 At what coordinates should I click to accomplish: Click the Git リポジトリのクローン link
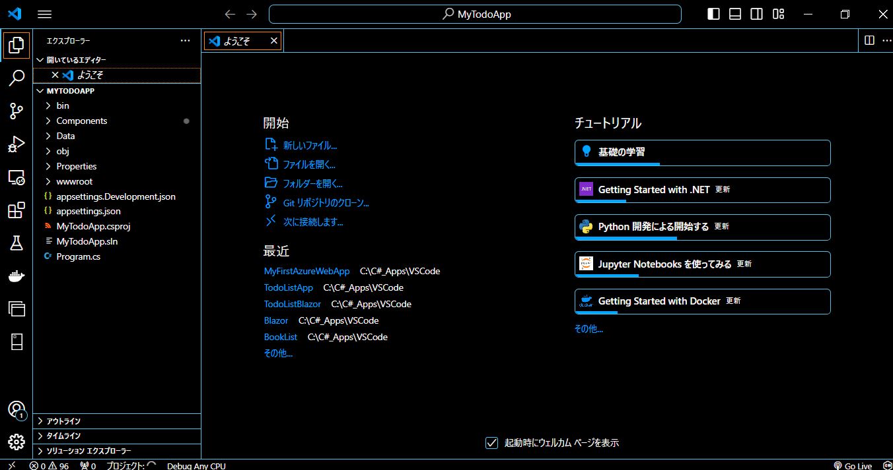click(326, 202)
